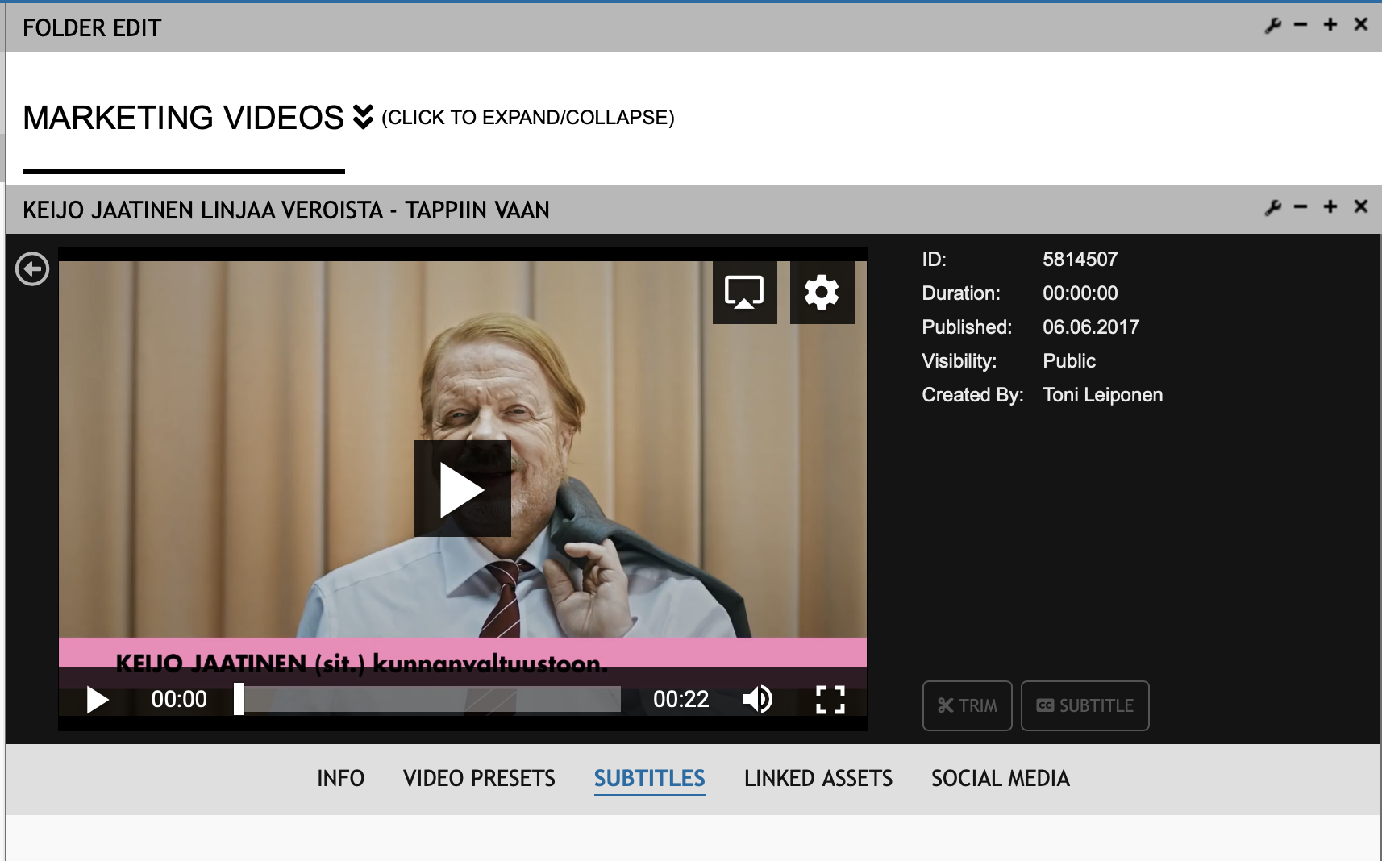Open the Social Media tab
Screen dimensions: 1382x861
1000,779
